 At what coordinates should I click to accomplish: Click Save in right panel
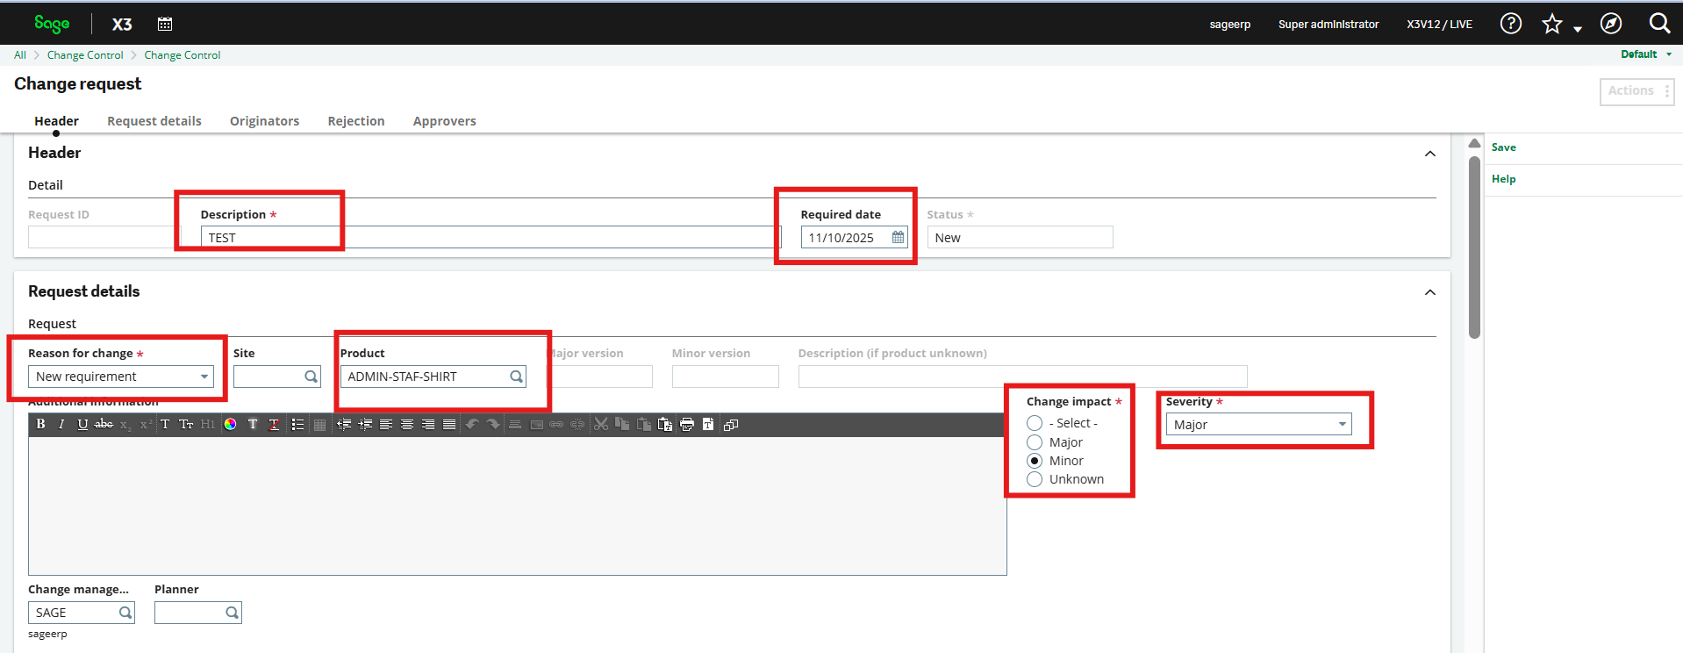(1503, 147)
